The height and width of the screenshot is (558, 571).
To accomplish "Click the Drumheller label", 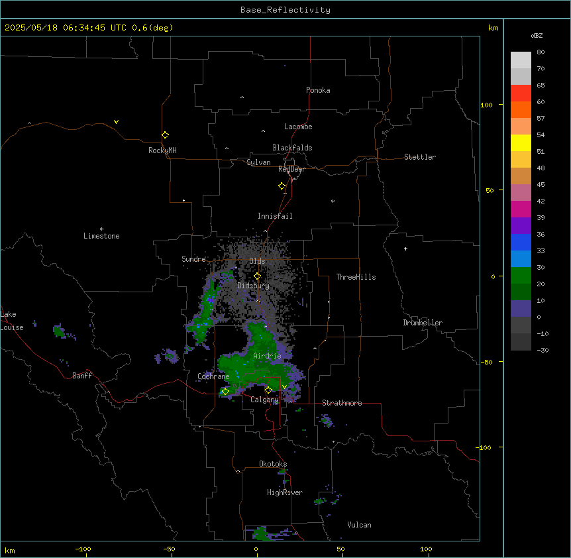I will pos(423,323).
